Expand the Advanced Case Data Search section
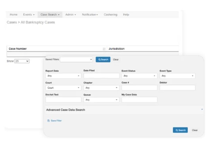The image size is (209, 141). pyautogui.click(x=125, y=110)
